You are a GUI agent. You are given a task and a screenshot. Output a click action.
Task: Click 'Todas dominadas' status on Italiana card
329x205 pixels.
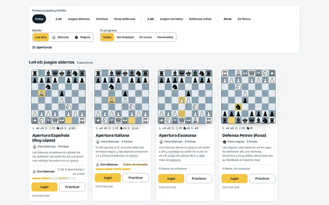tap(135, 164)
